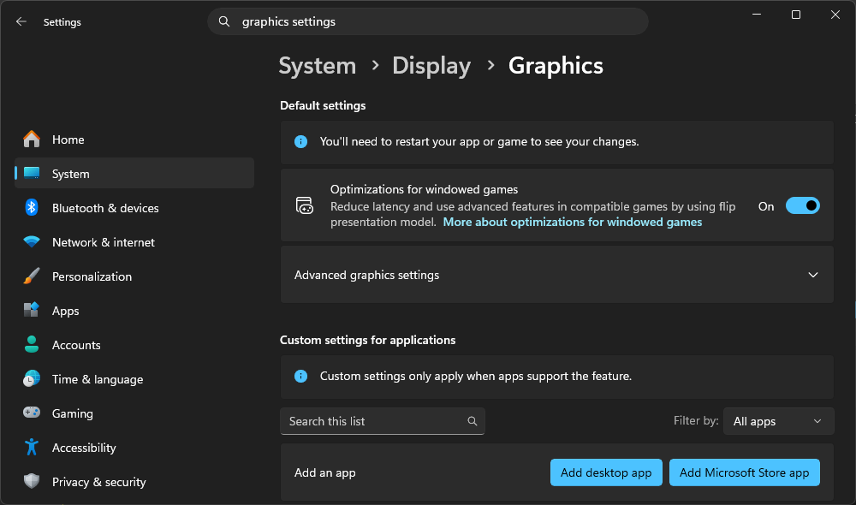Screen dimensions: 856x505
Task: Go to Accessibility settings label
Action: pyautogui.click(x=84, y=448)
